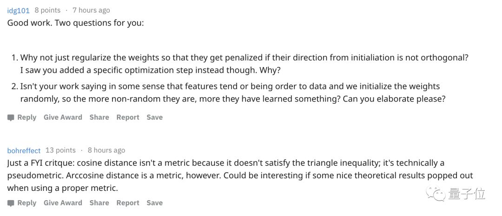Give Award to bohreffect's comment
The width and height of the screenshot is (502, 216).
point(63,203)
